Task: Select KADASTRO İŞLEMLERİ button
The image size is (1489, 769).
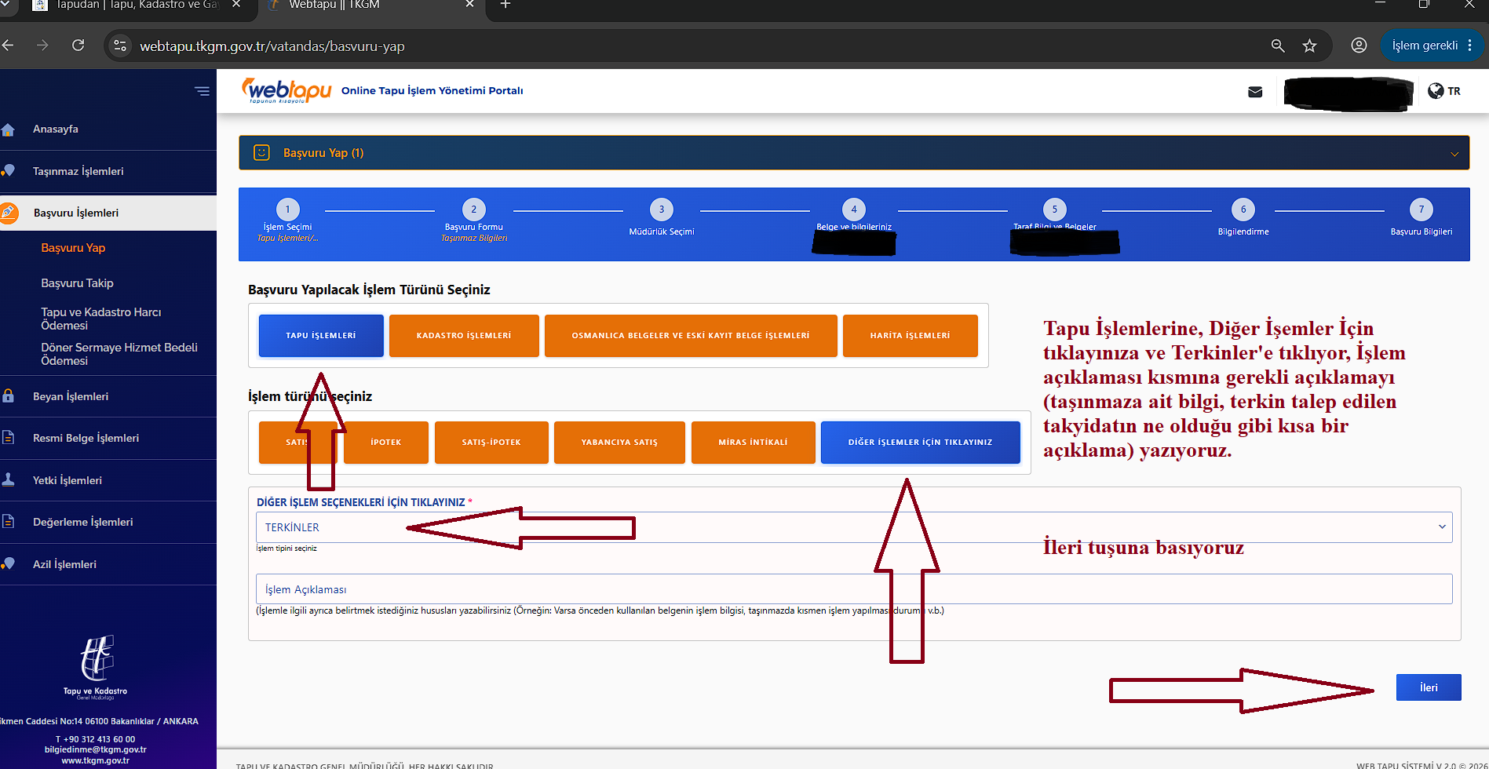Action: point(464,336)
